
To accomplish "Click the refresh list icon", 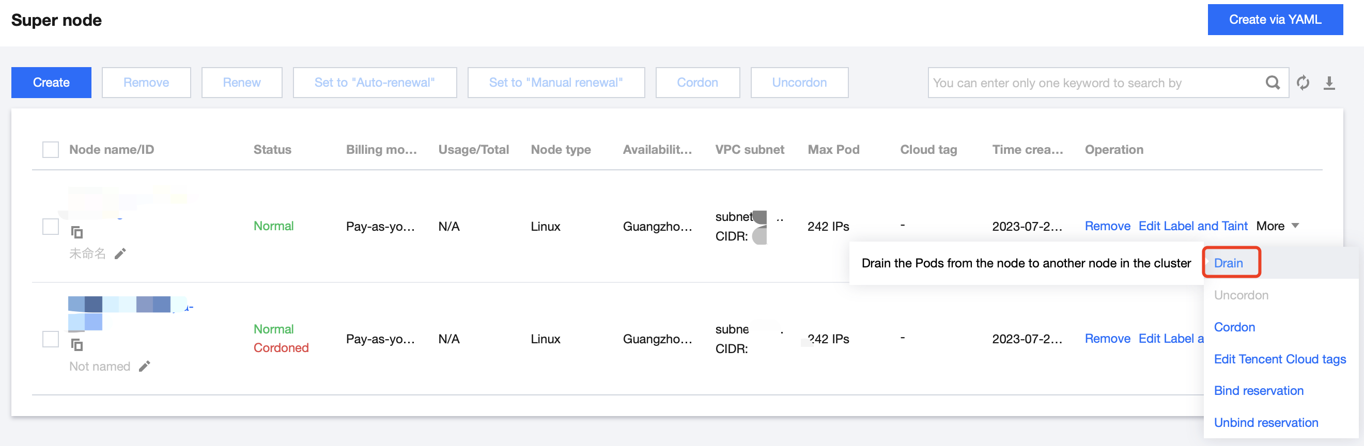I will (x=1303, y=83).
